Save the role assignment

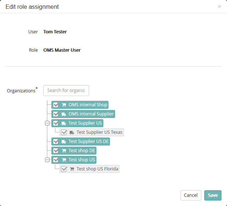pos(213,195)
